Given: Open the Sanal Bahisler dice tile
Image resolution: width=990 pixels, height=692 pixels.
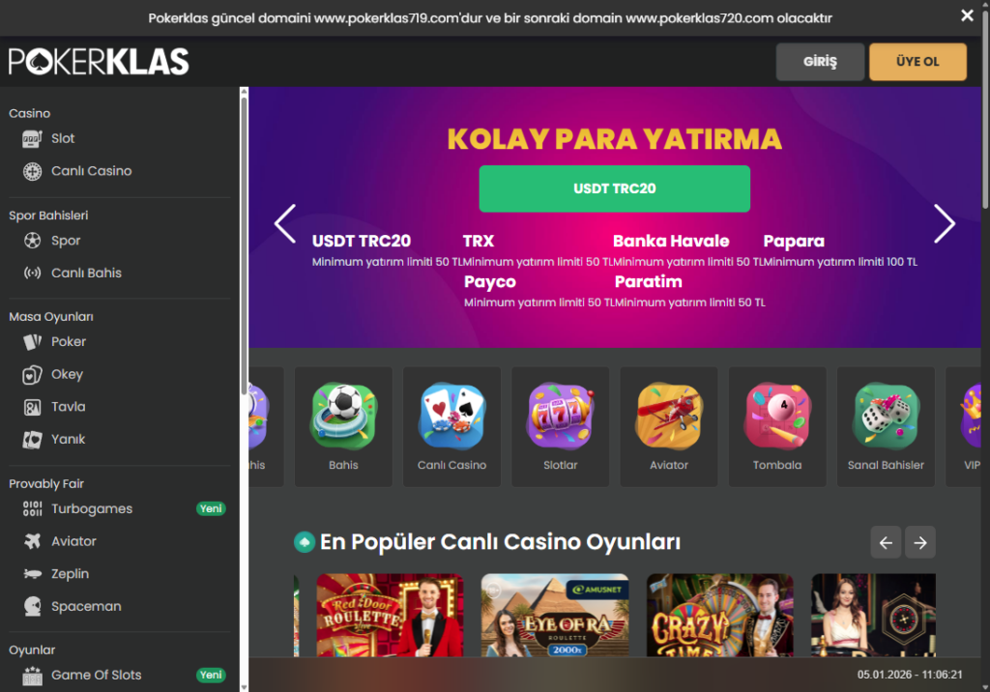Looking at the screenshot, I should click(886, 427).
